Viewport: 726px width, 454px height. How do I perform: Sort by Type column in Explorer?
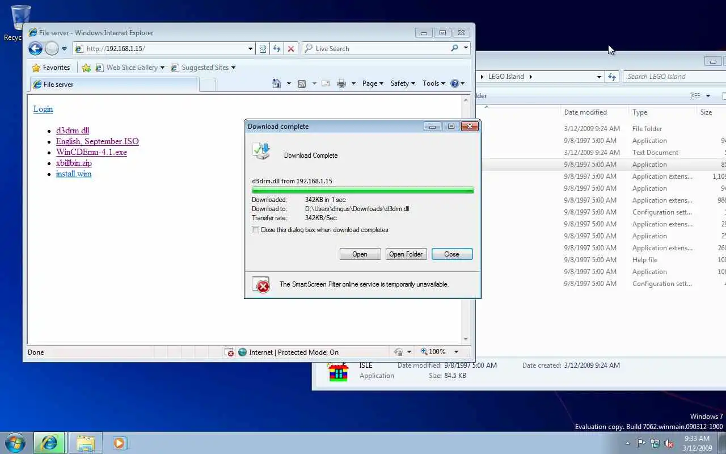click(x=662, y=112)
